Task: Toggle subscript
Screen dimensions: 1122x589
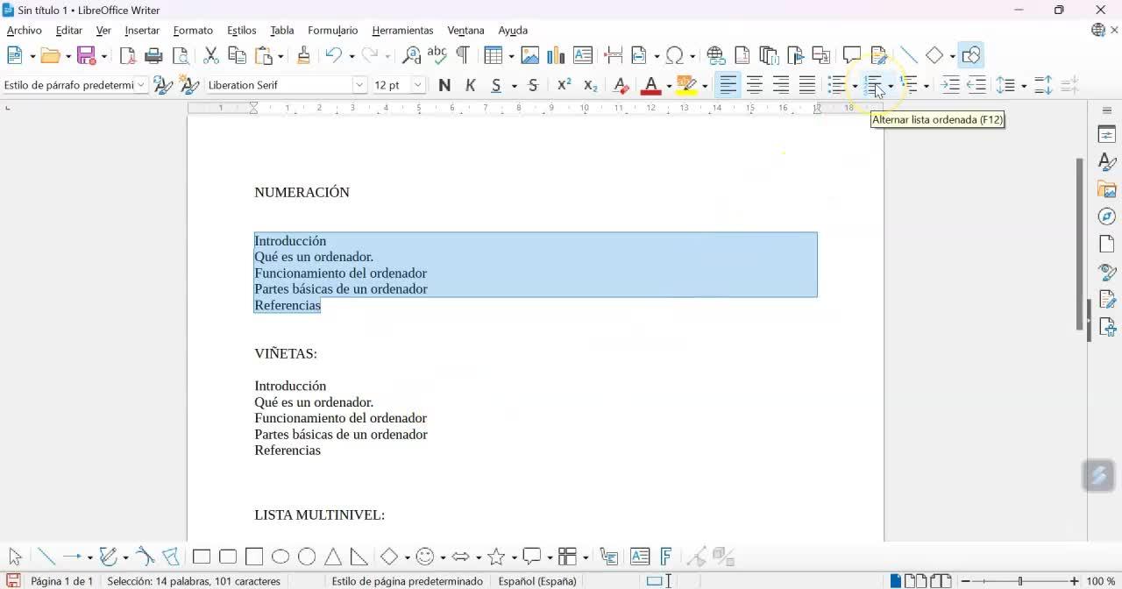Action: coord(591,85)
